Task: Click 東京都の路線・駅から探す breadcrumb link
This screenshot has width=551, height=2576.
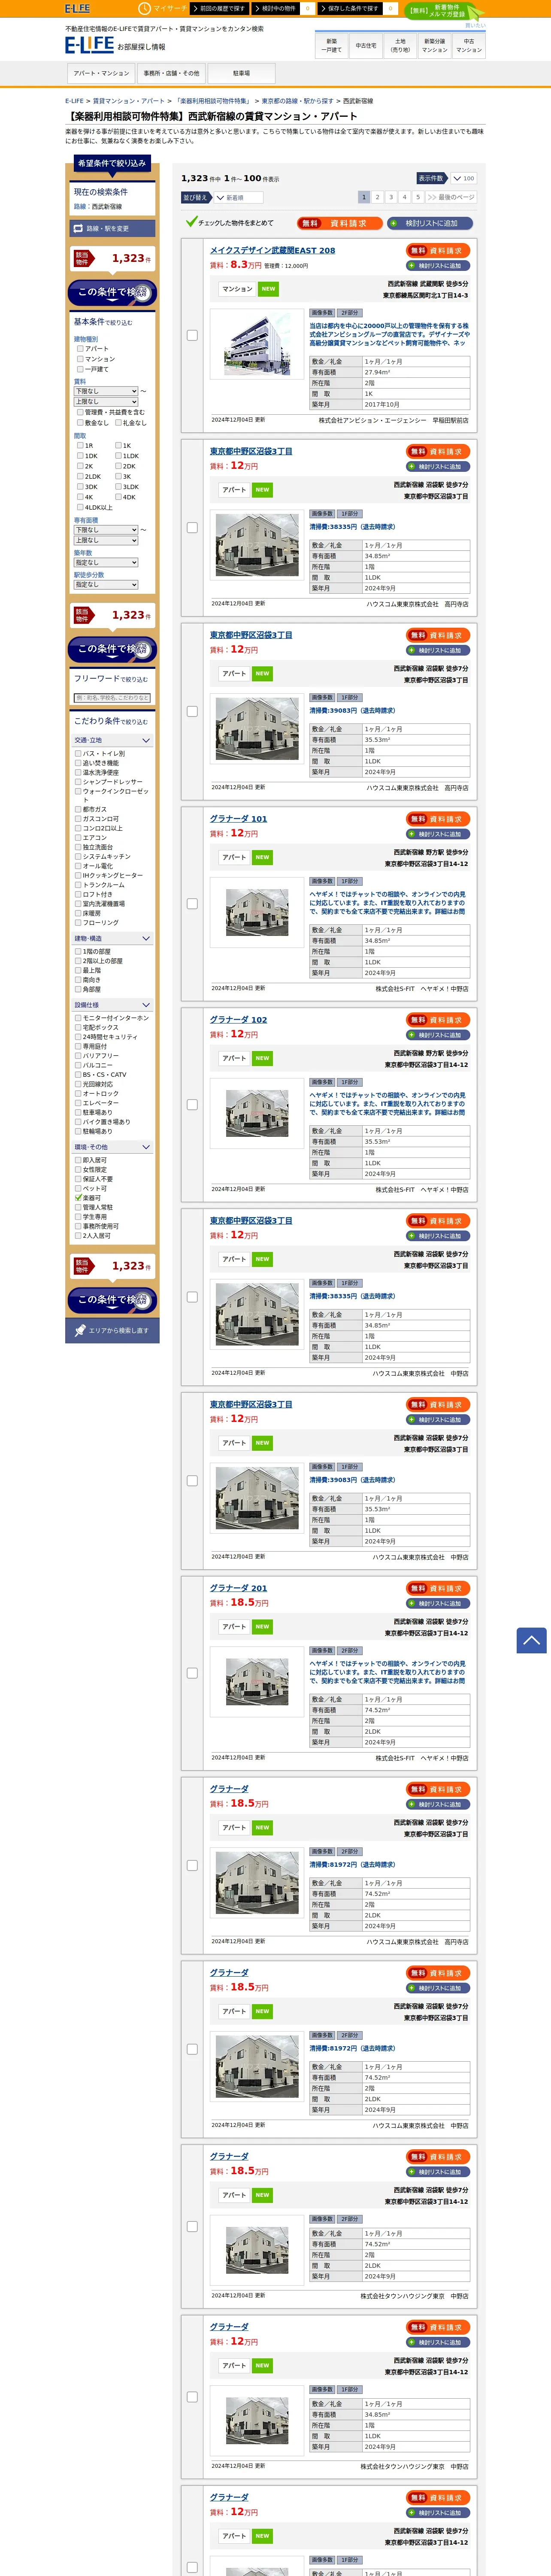Action: 297,101
